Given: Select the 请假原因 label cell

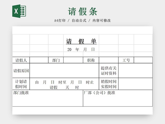Looking at the screenshot, I should (21, 71).
